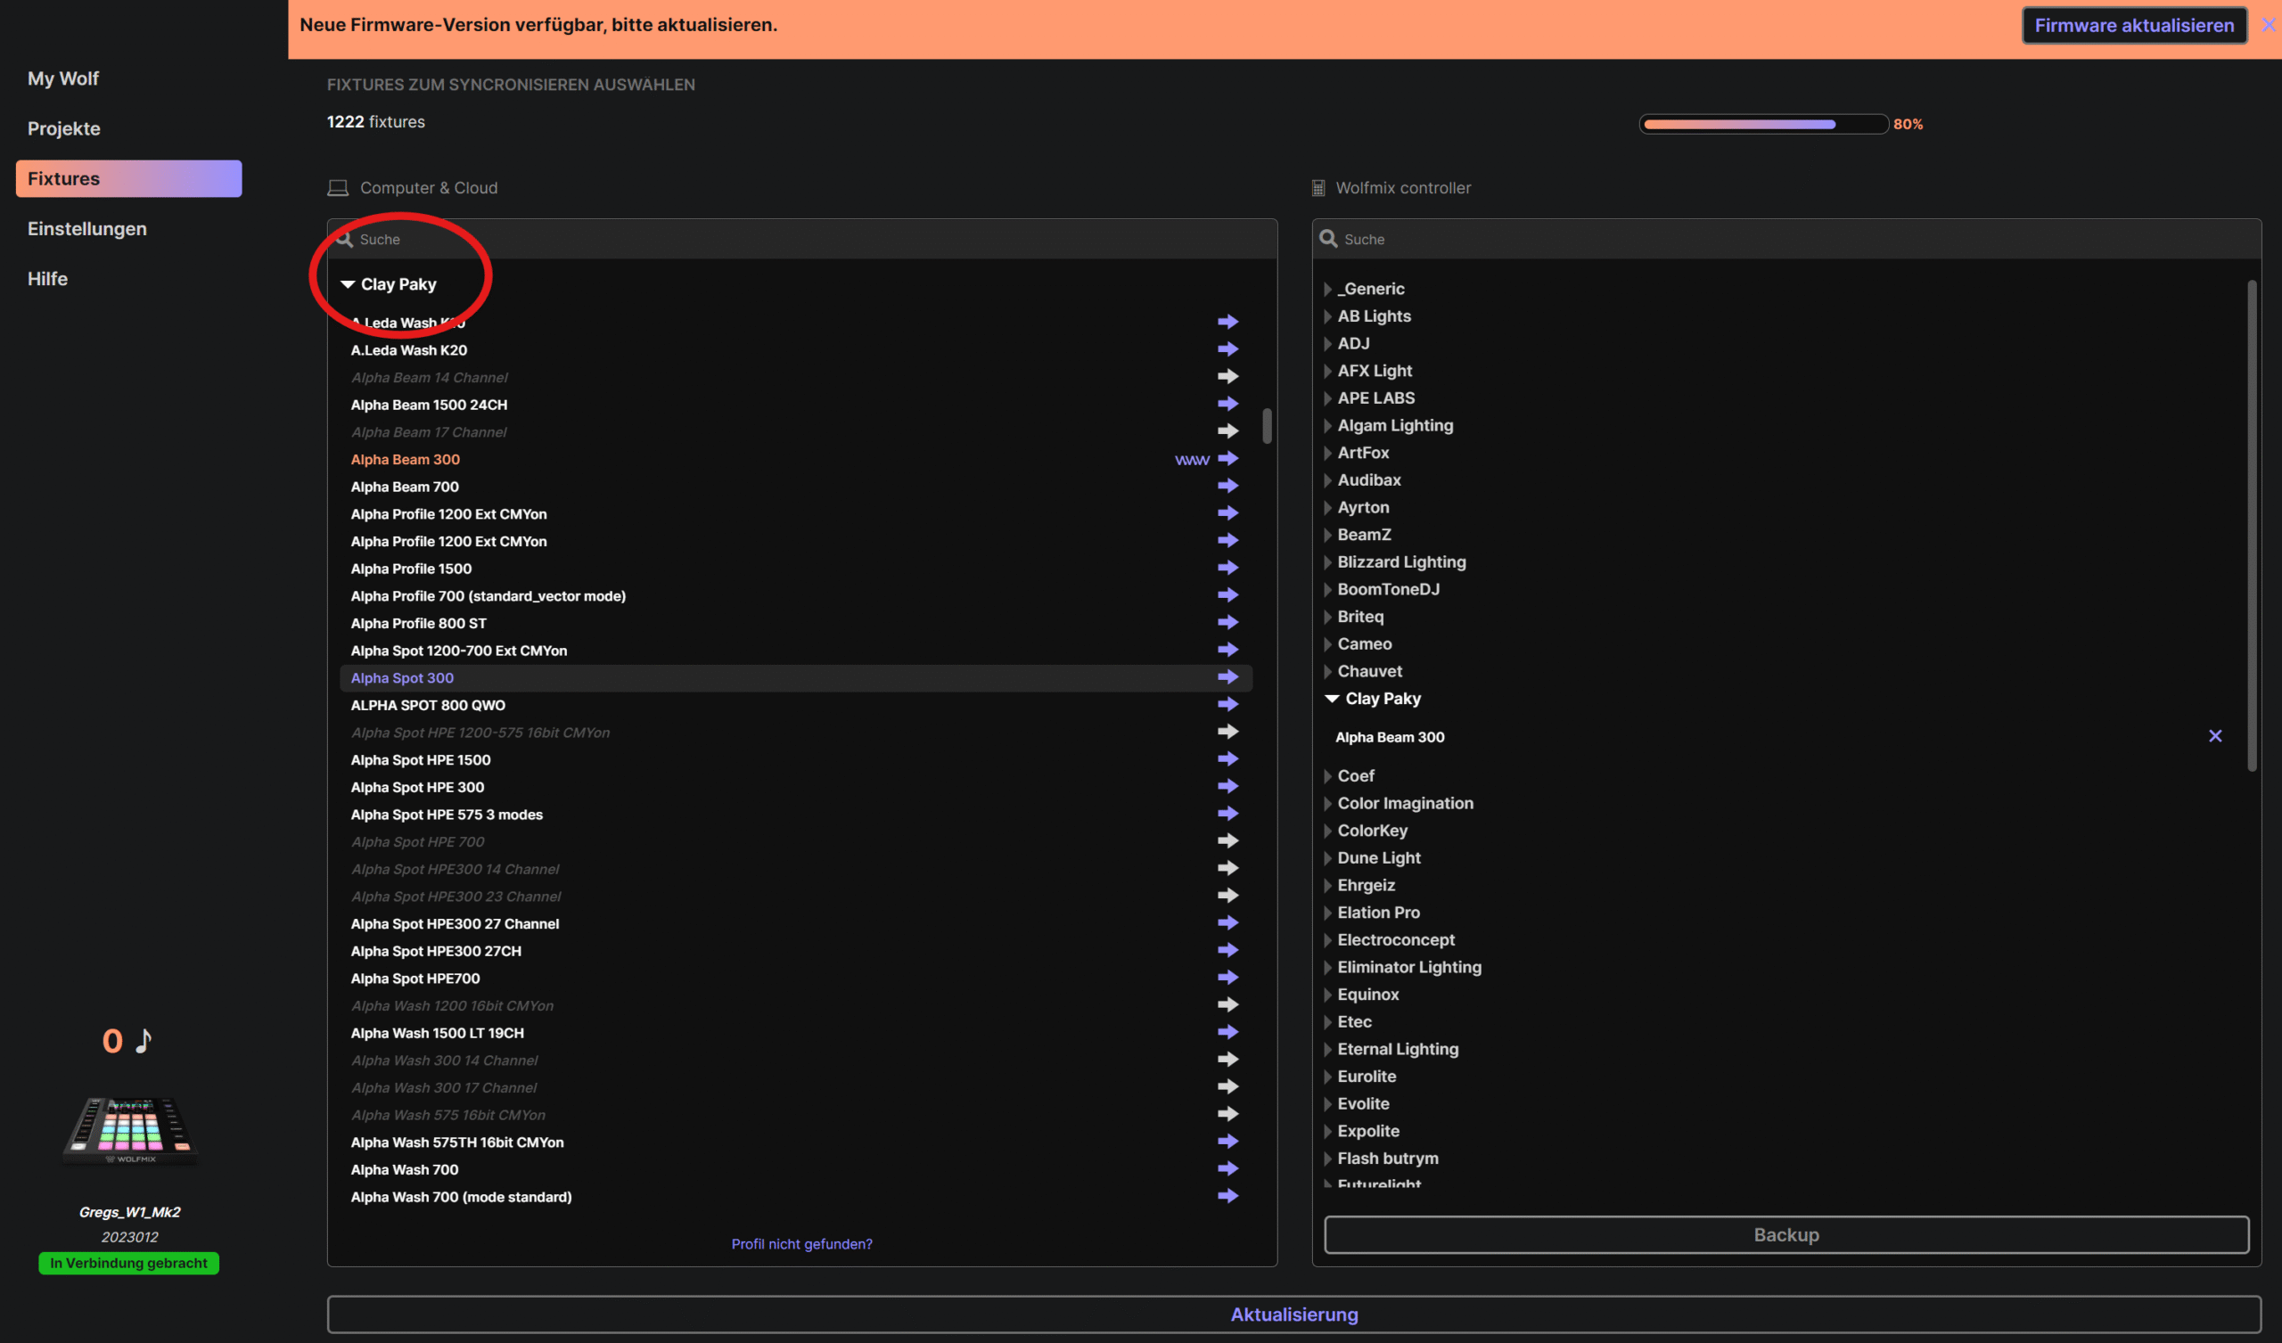Image resolution: width=2282 pixels, height=1343 pixels.
Task: Click the white arrow beside Alpha Beam 14 Channel
Action: [x=1227, y=377]
